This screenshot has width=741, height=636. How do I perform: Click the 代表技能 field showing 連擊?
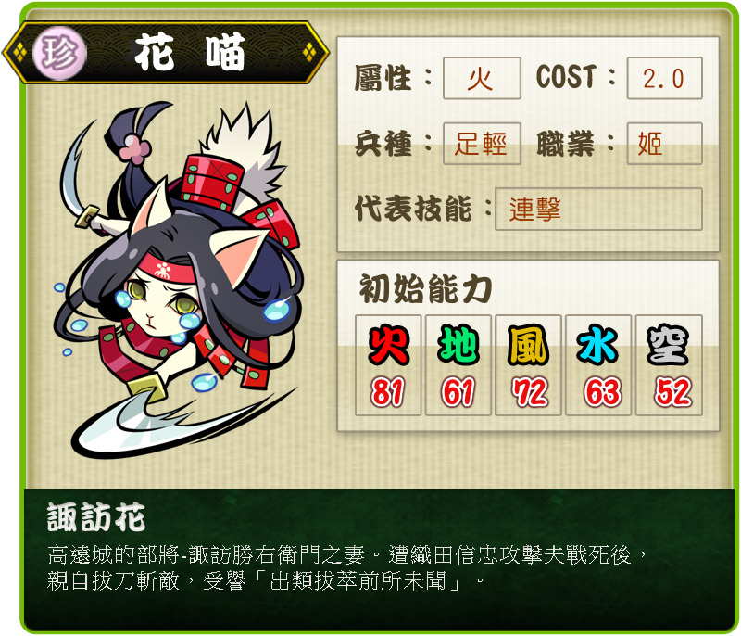click(x=598, y=209)
